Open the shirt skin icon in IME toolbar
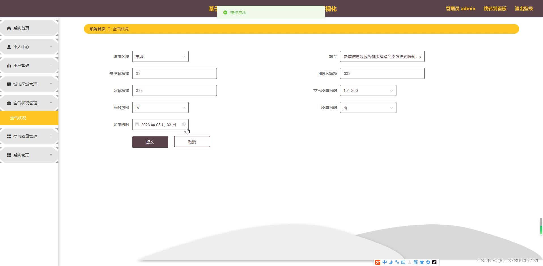 click(422, 262)
